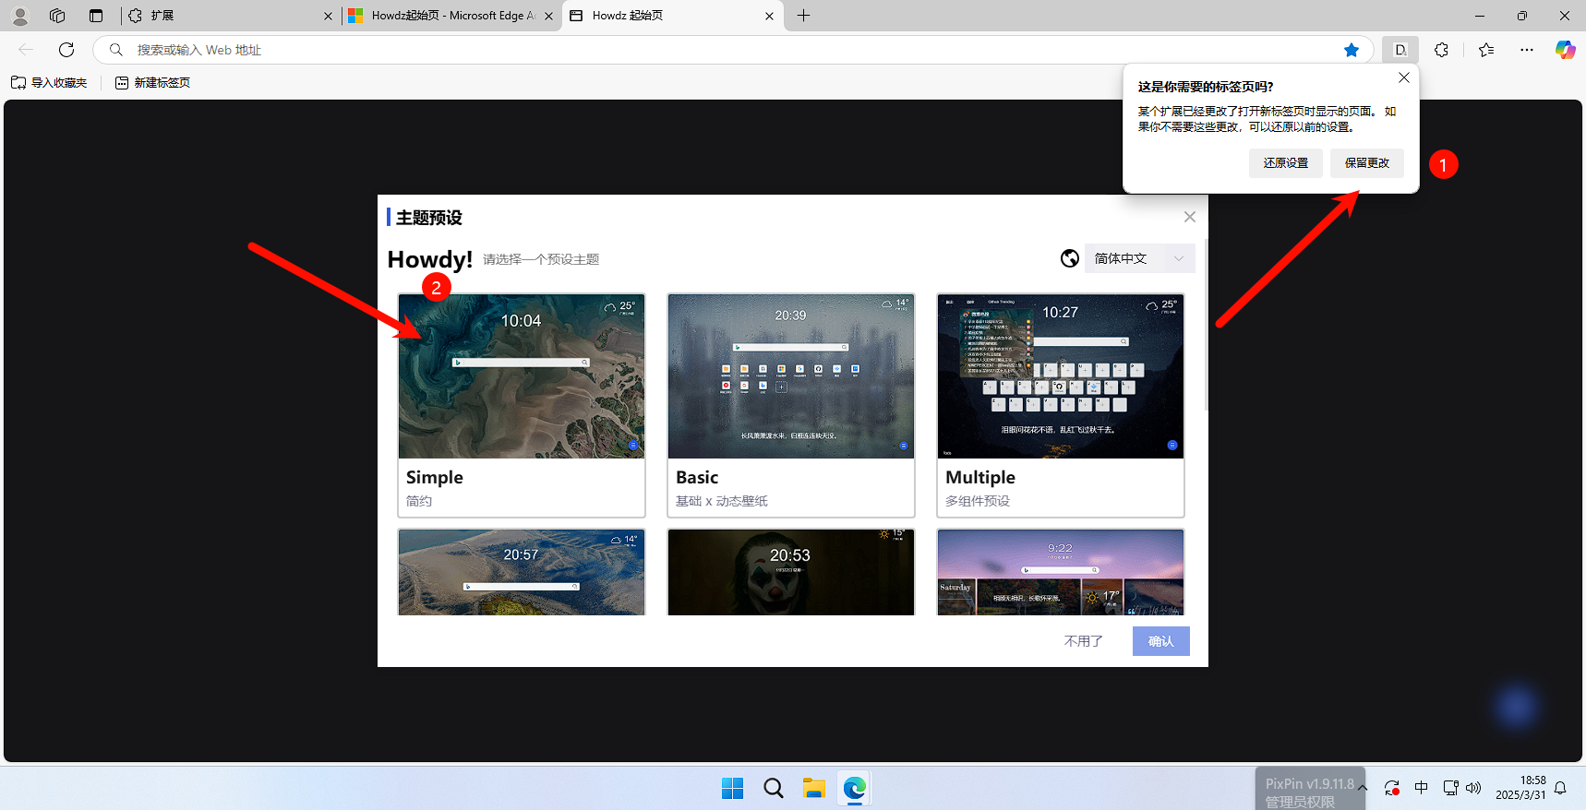1586x810 pixels.
Task: Choose the Joker 20:53 theme preview
Action: pos(791,572)
